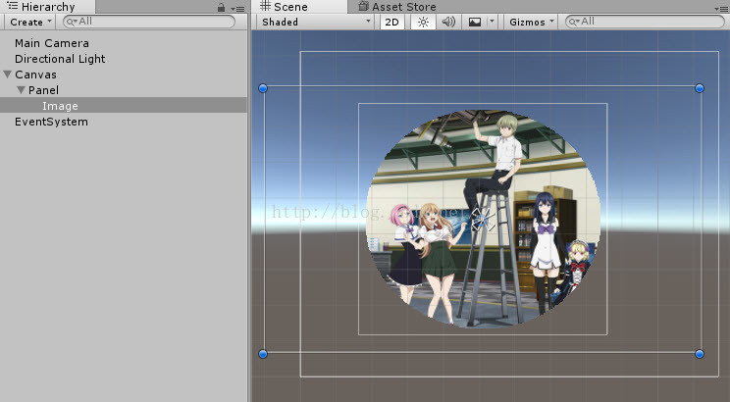This screenshot has width=730, height=402.
Task: Select the Image object in Hierarchy
Action: click(x=60, y=106)
